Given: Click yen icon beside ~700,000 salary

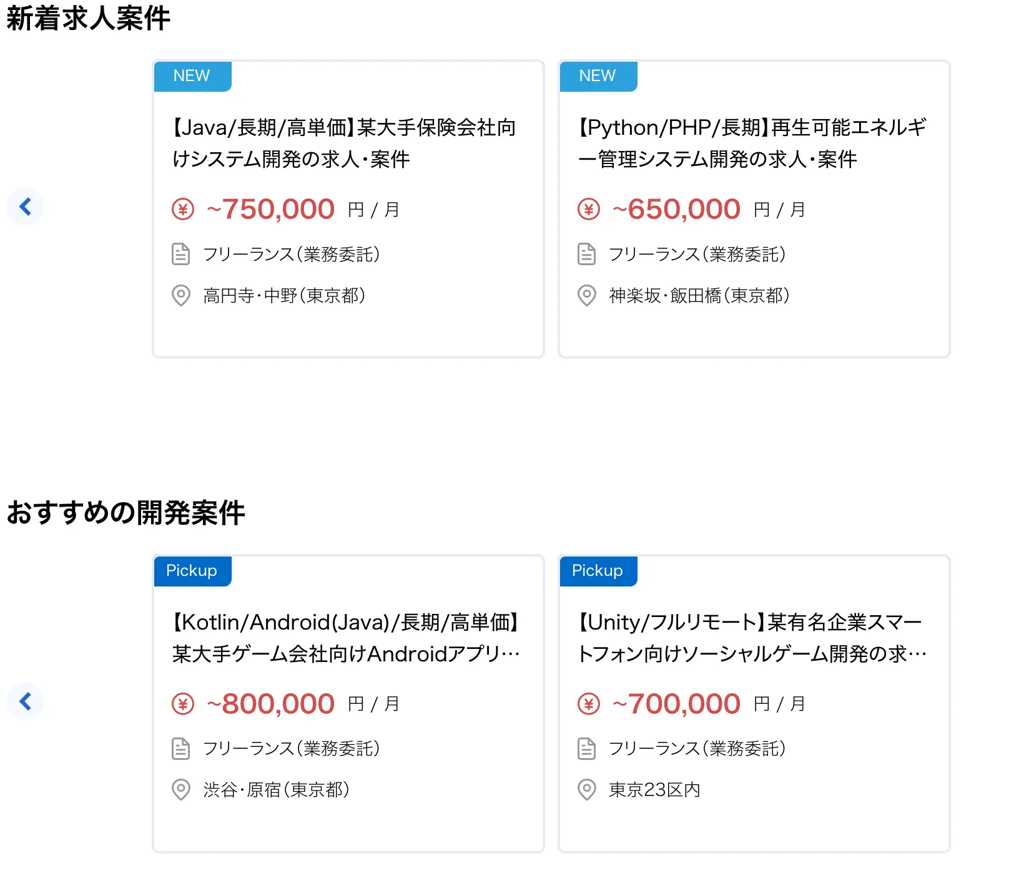Looking at the screenshot, I should pos(589,704).
